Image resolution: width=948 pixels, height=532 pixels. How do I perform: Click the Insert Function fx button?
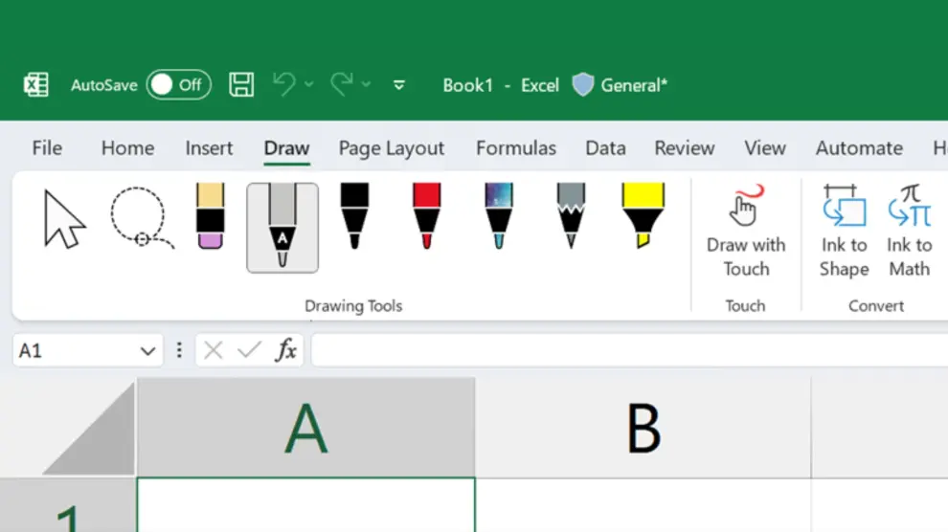pos(285,351)
